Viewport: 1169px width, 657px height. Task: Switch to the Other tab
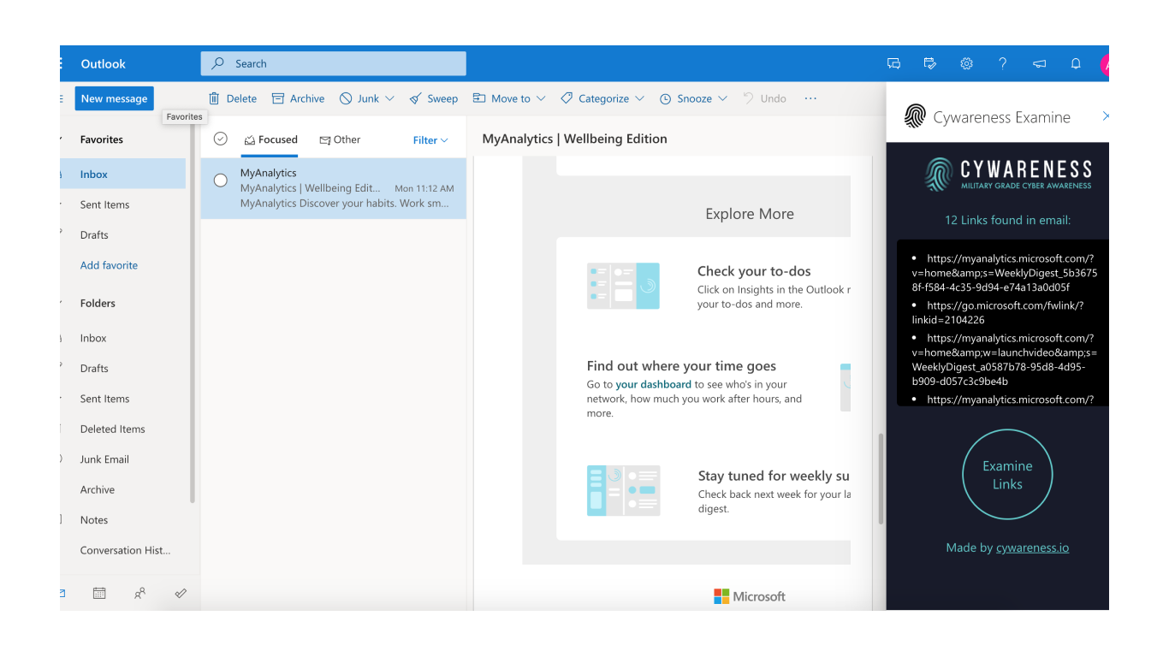(340, 139)
